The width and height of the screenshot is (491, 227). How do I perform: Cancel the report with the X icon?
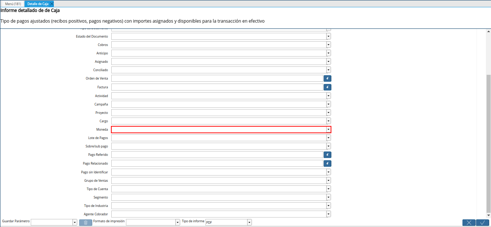click(469, 222)
